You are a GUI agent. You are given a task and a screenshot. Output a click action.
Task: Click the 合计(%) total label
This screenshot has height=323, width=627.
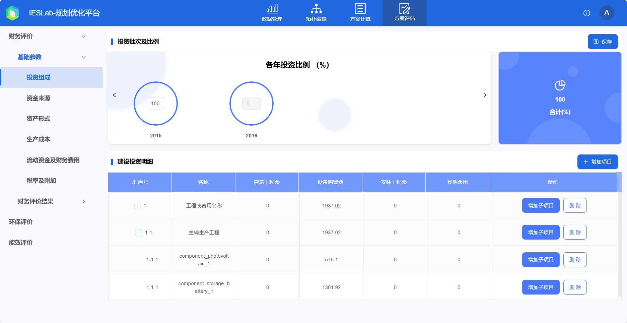[560, 112]
